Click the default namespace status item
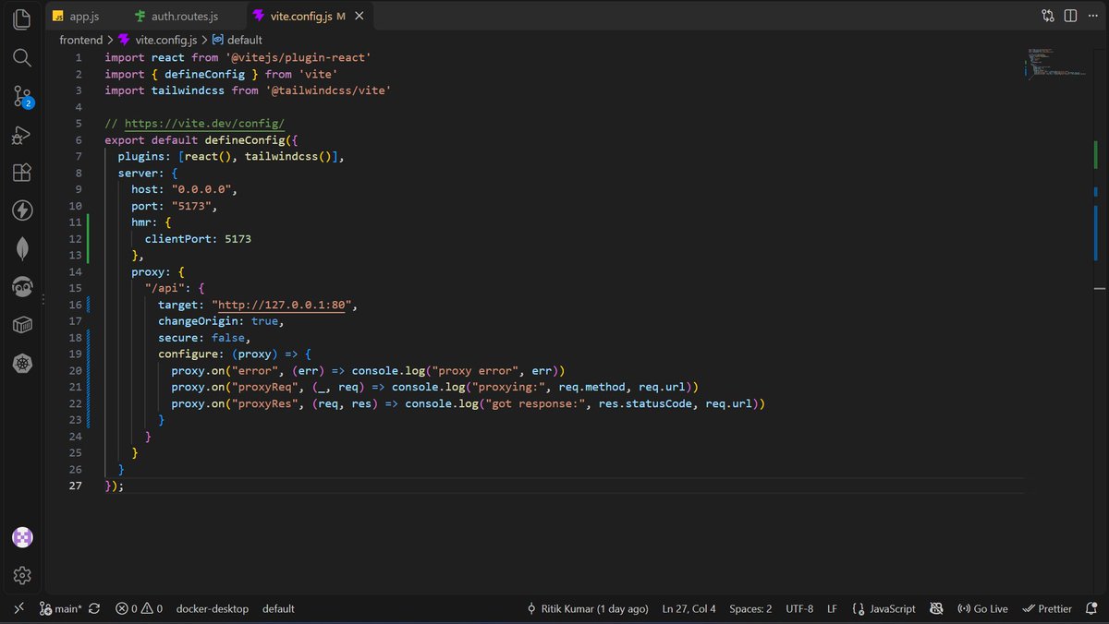Screen dimensions: 1109x624 click(278, 608)
